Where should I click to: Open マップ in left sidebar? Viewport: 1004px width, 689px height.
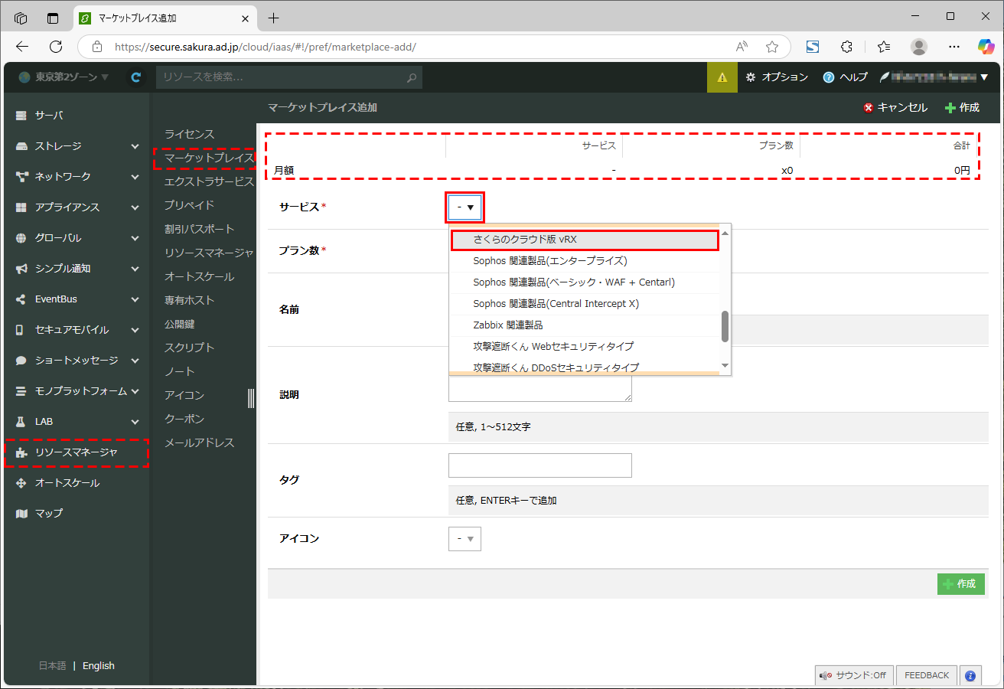[77, 514]
